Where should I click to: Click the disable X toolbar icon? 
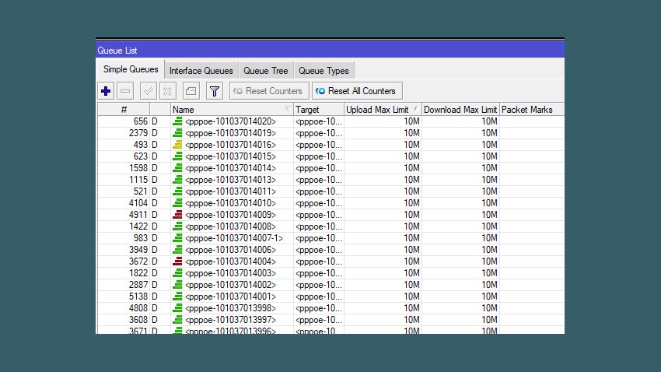point(168,91)
